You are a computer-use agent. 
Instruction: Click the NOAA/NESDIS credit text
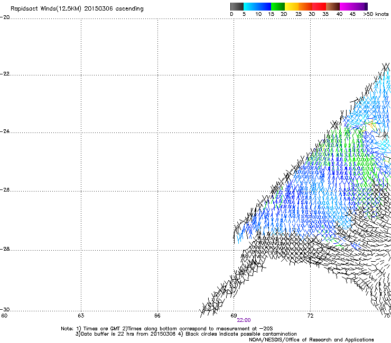(x=311, y=340)
